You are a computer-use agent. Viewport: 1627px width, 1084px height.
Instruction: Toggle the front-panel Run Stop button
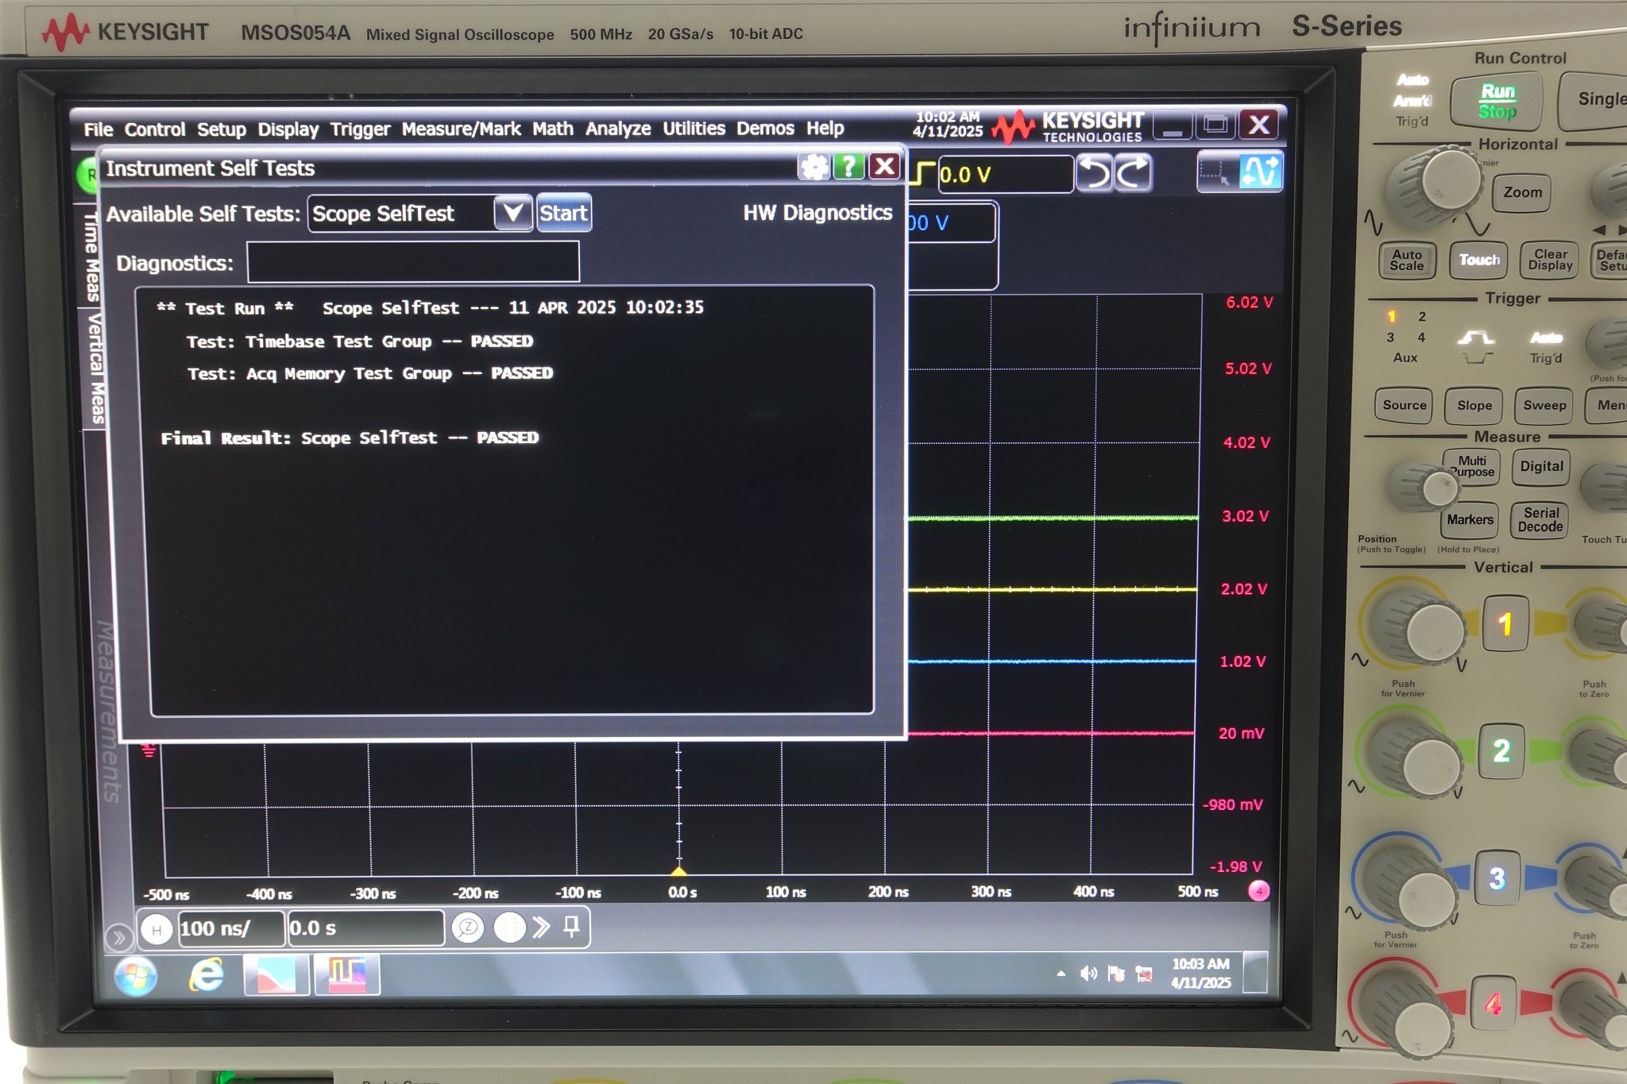pyautogui.click(x=1497, y=101)
